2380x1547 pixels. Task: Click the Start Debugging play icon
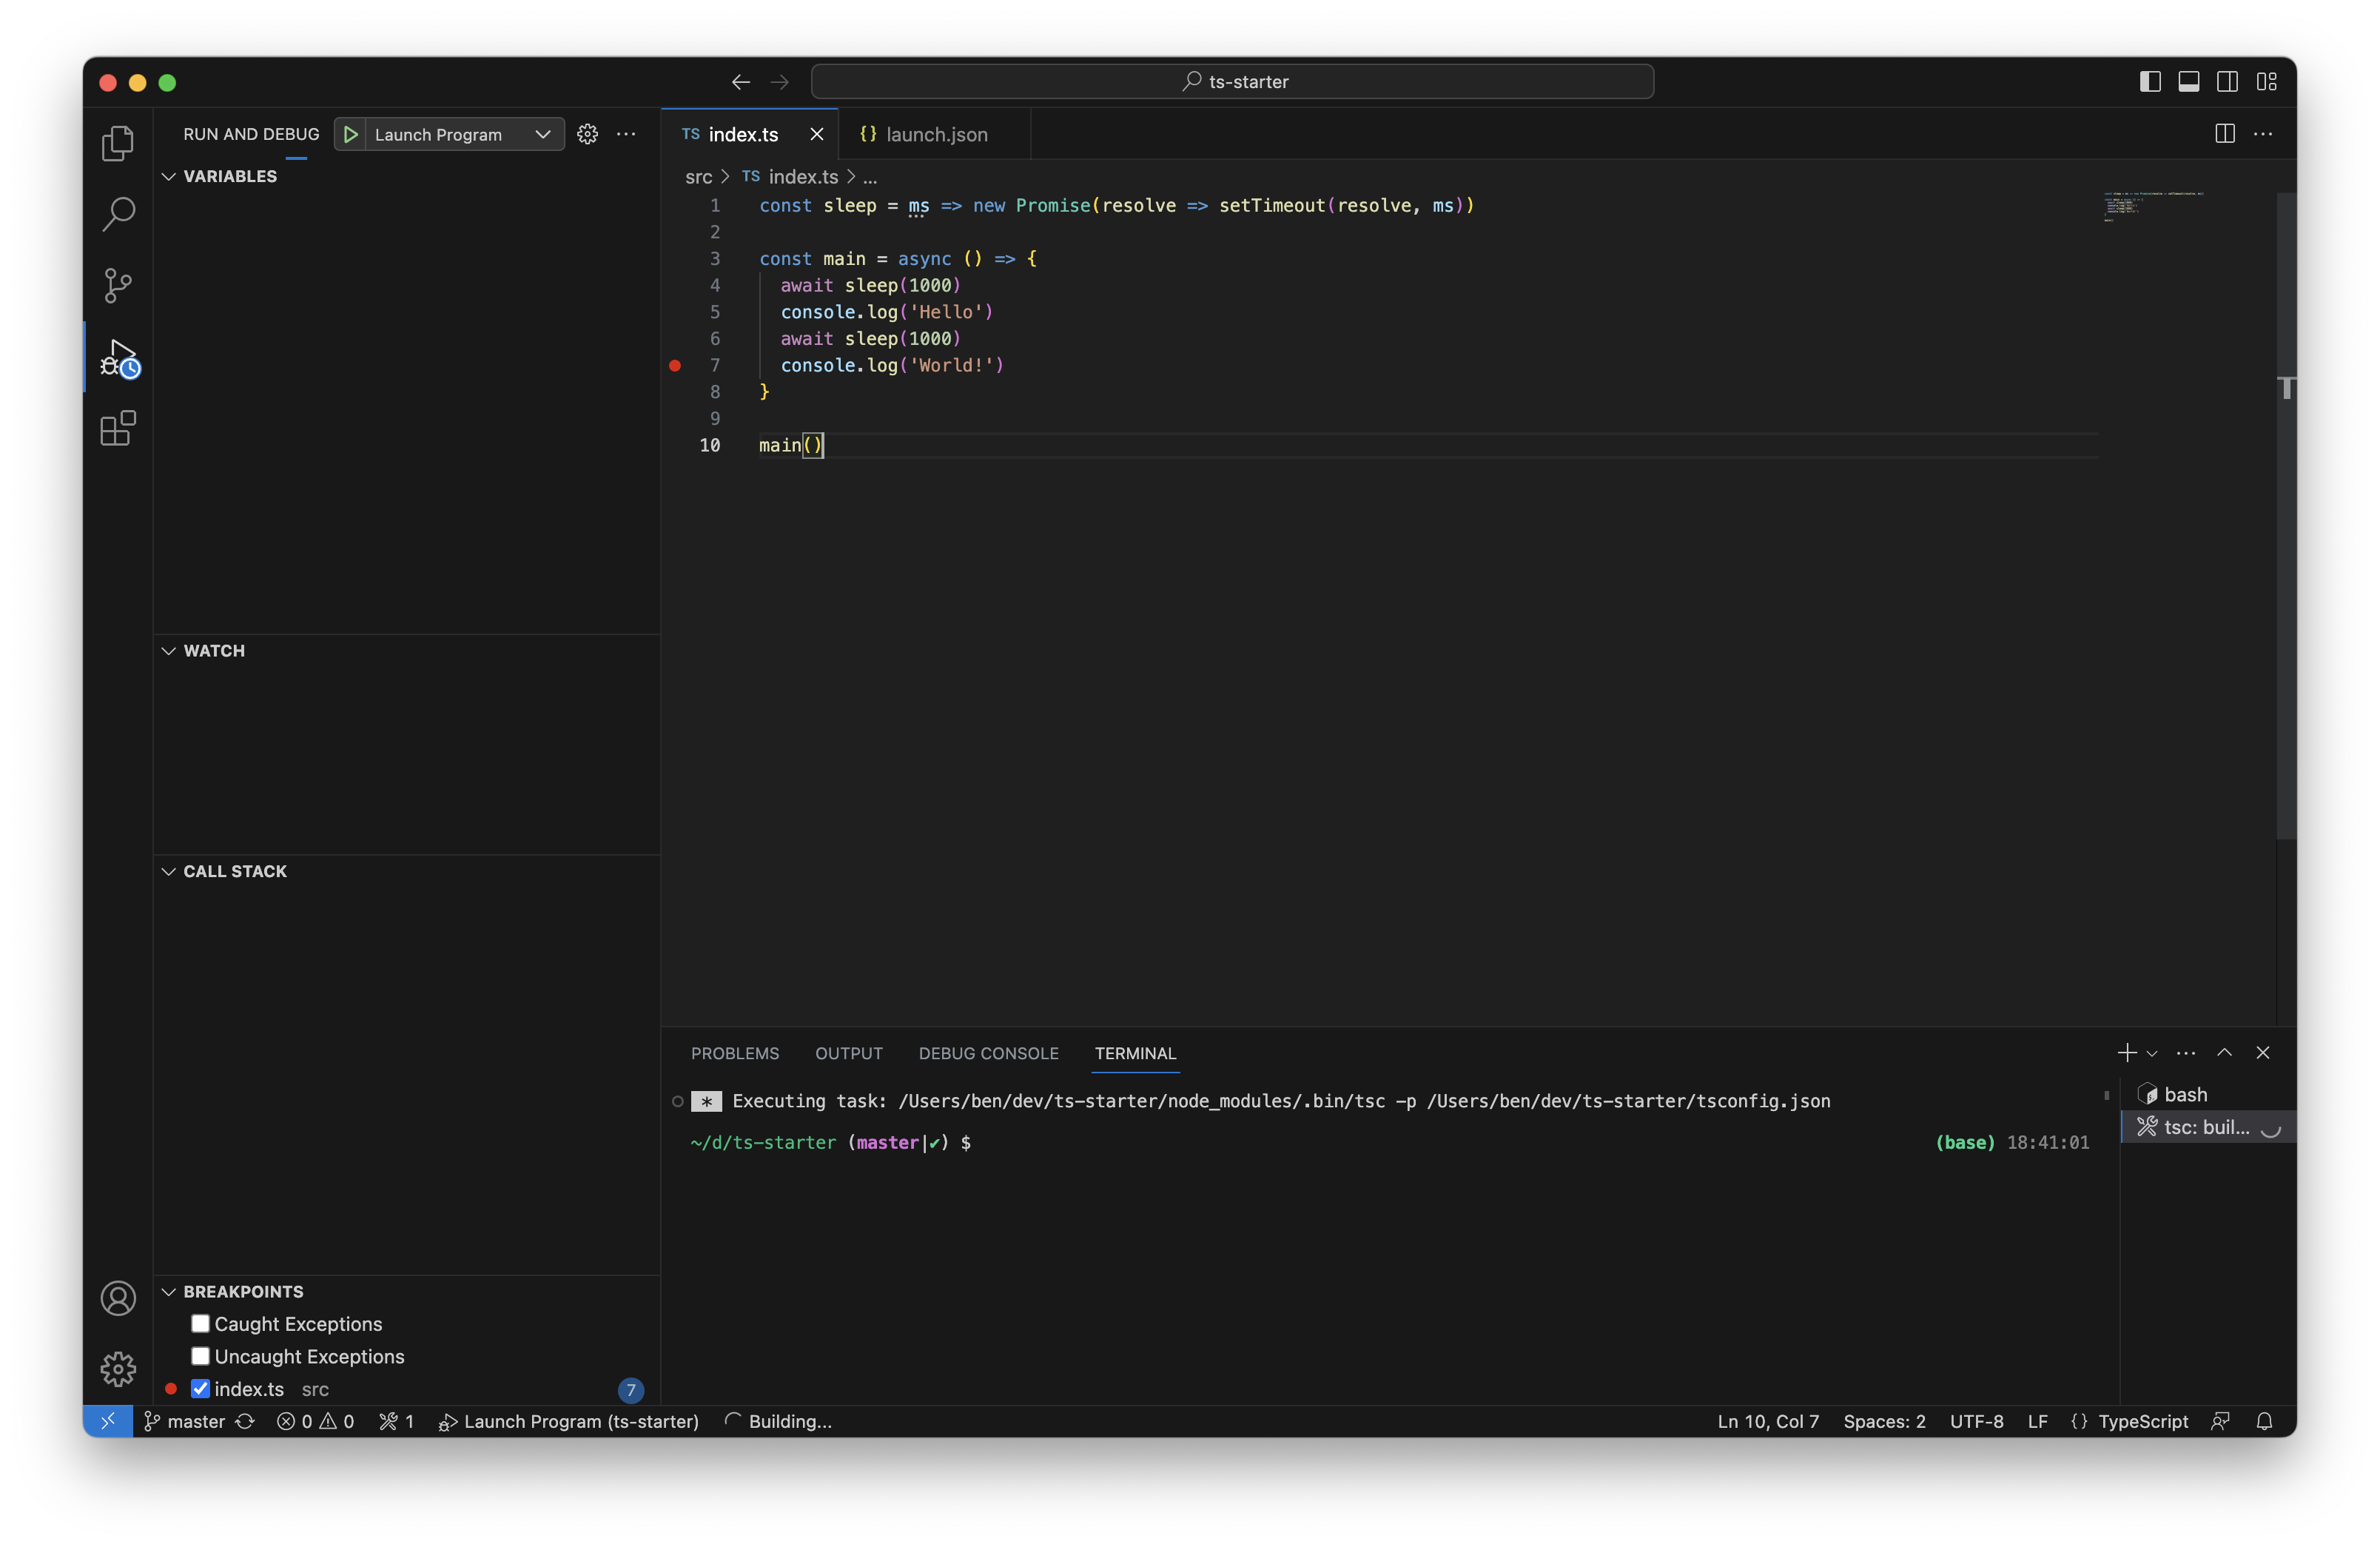pos(349,134)
